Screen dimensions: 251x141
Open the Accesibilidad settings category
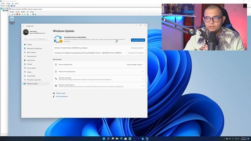point(36,76)
